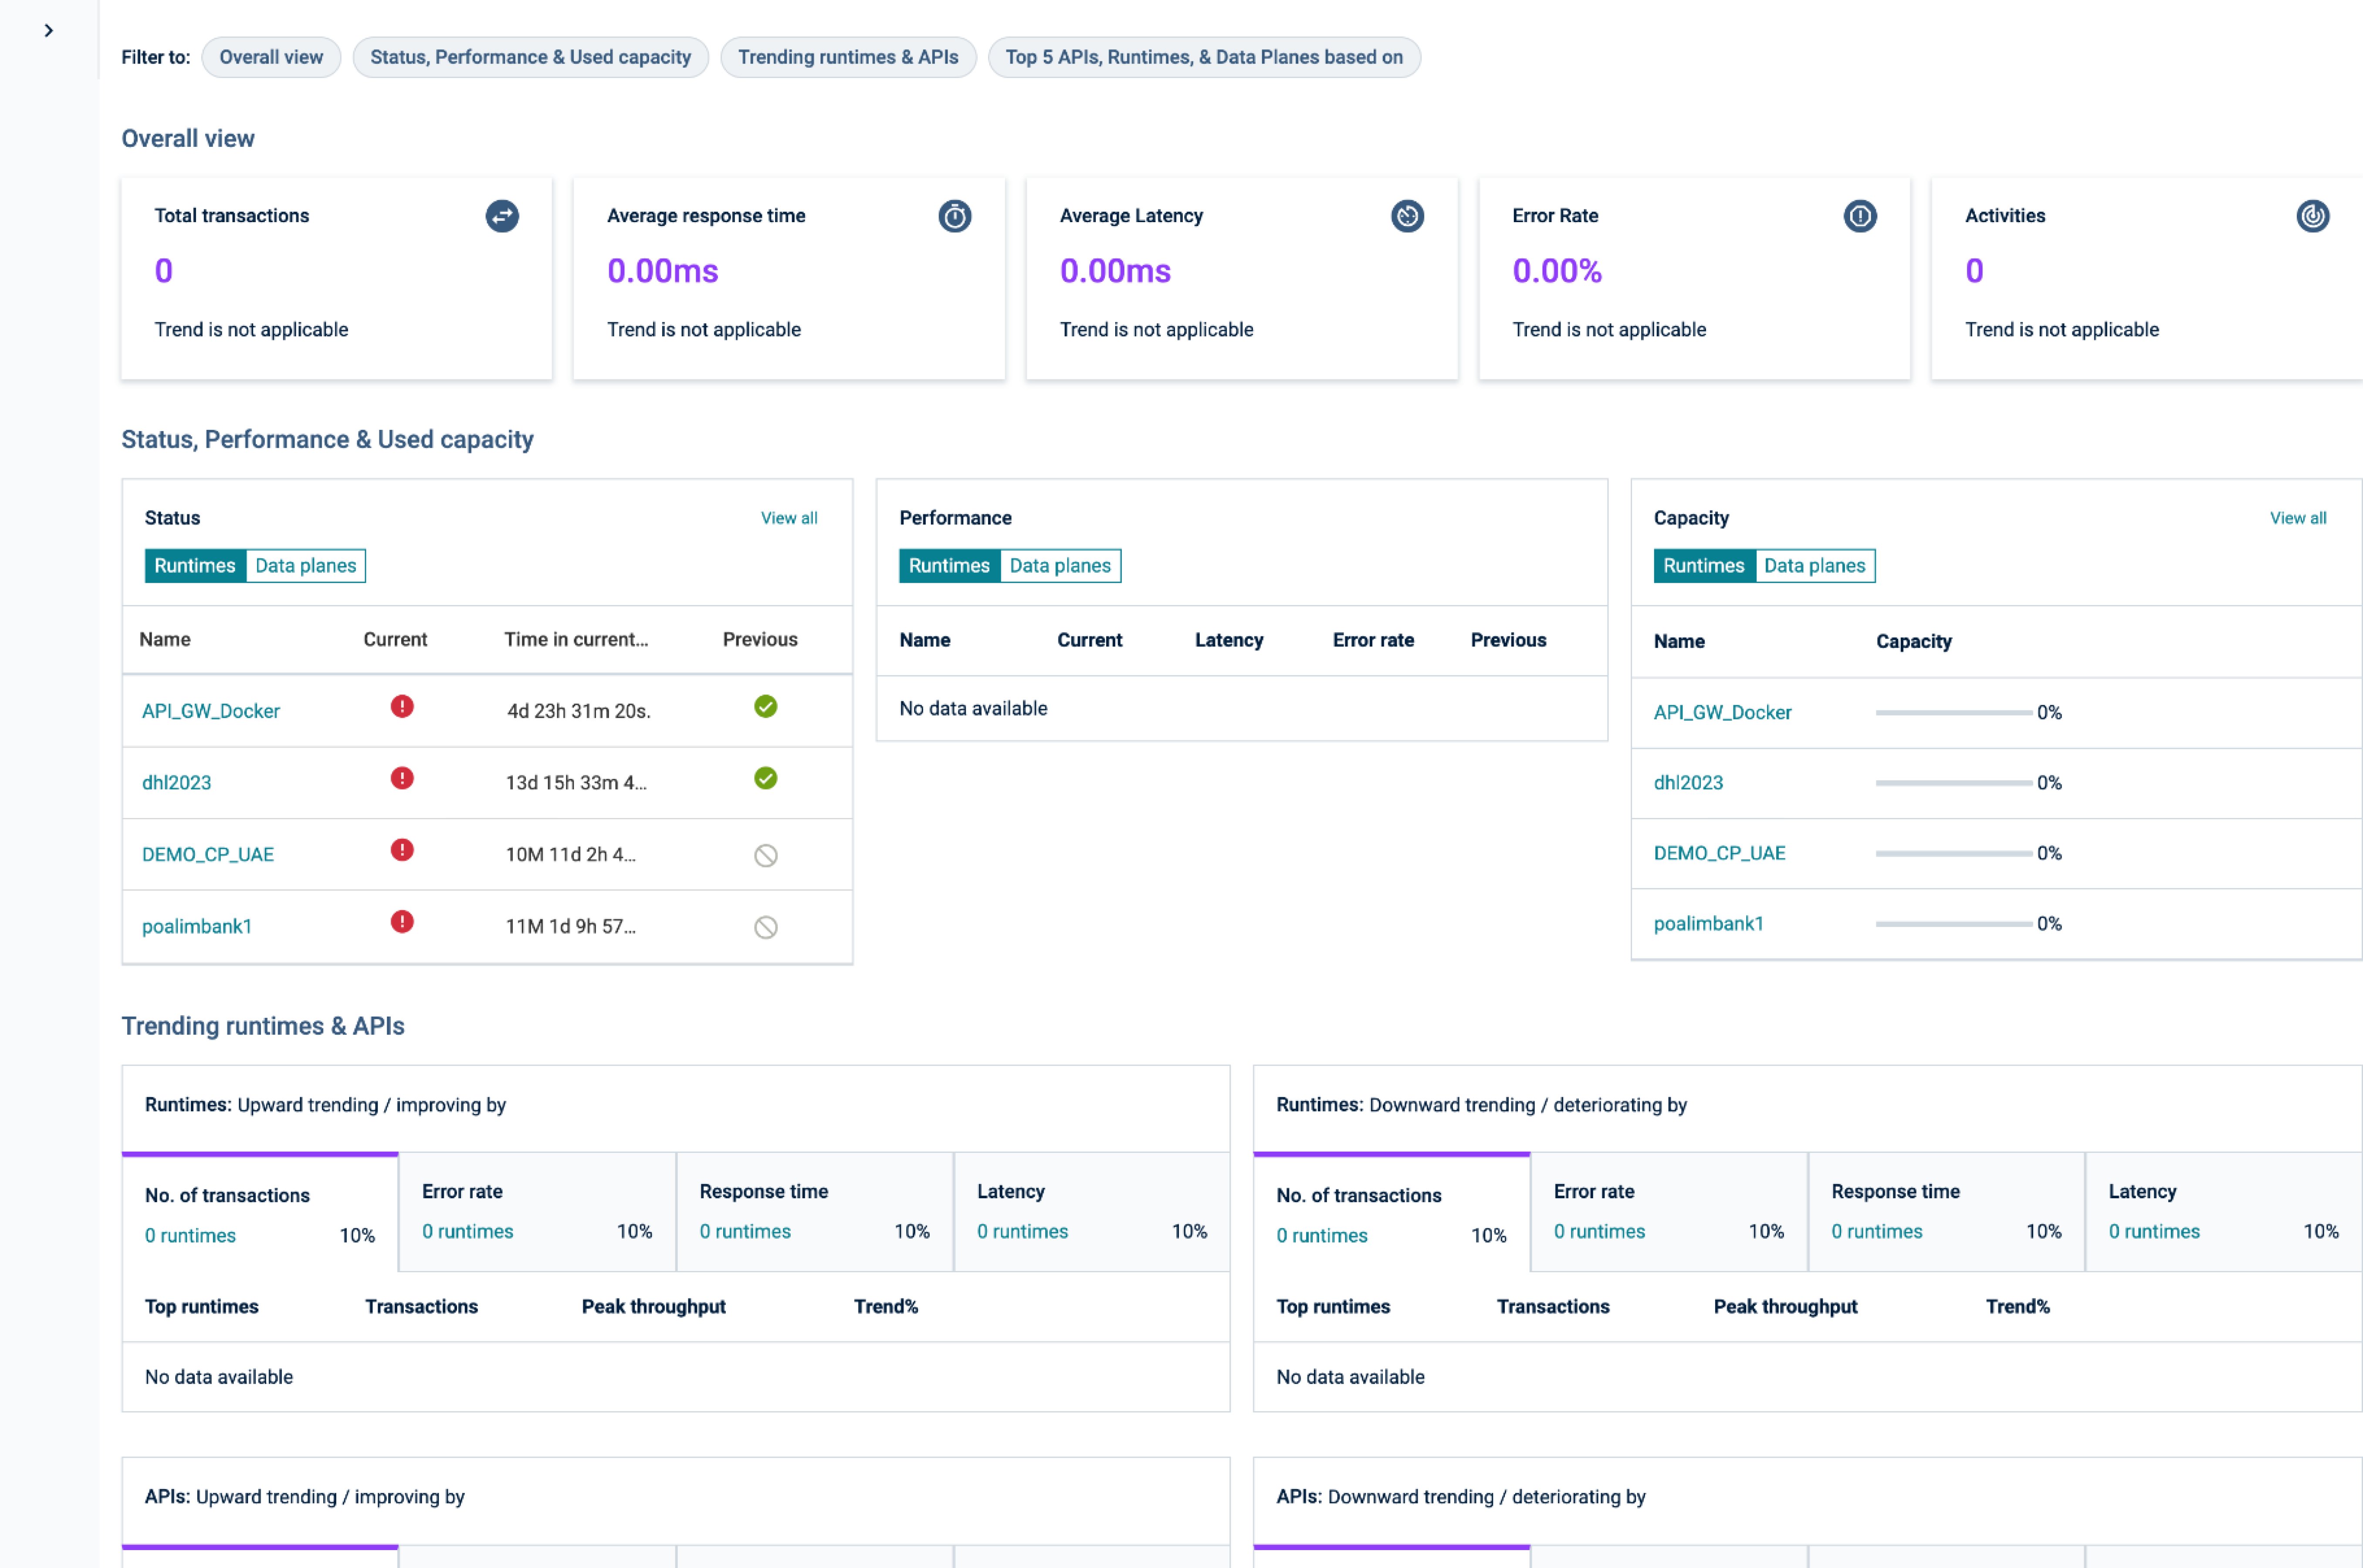The height and width of the screenshot is (1568, 2363).
Task: Click the Activities card icon
Action: (2313, 216)
